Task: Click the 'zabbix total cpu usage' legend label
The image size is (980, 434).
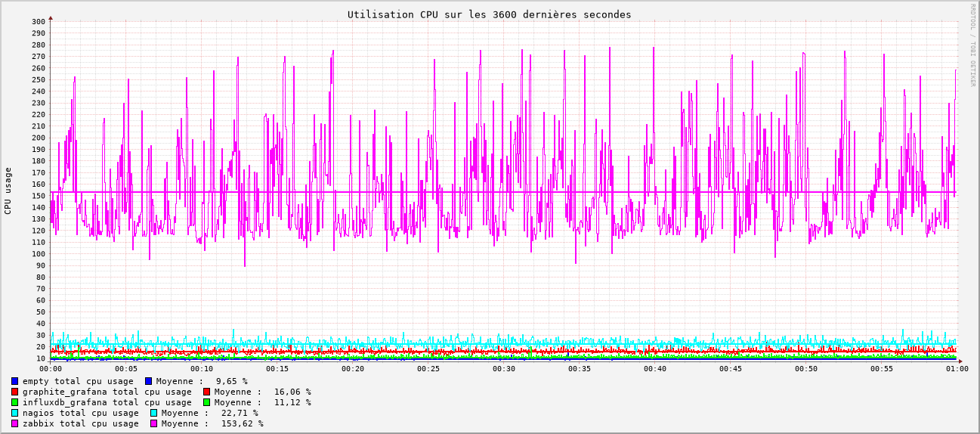Action: click(81, 423)
